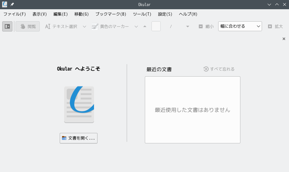Minimize the Okular window
Image resolution: width=289 pixels, height=172 pixels.
pyautogui.click(x=269, y=4)
